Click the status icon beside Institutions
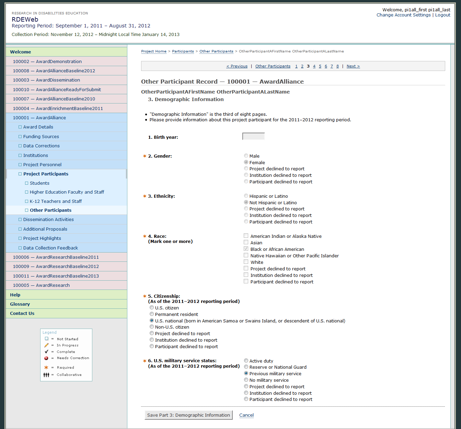The height and width of the screenshot is (429, 461). coord(20,156)
